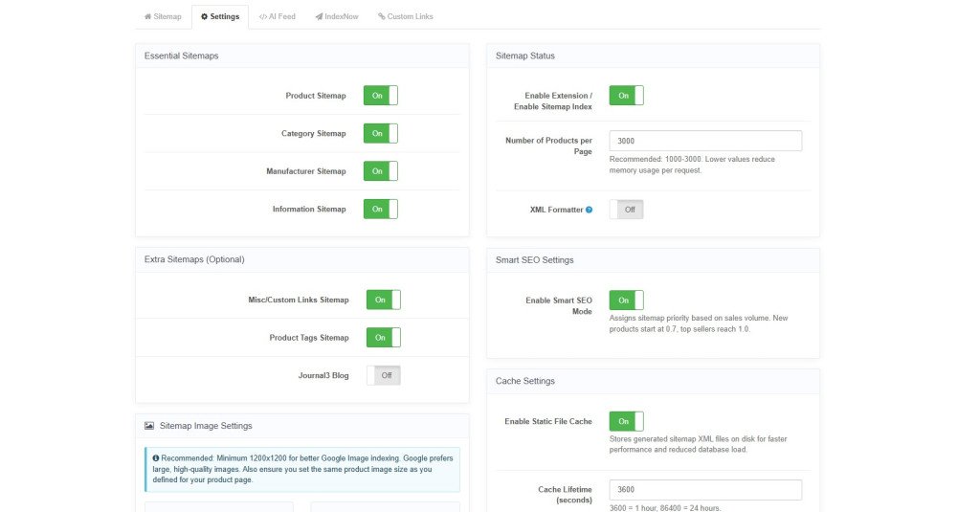Image resolution: width=957 pixels, height=512 pixels.
Task: Toggle the Product Sitemap switch
Action: tap(380, 96)
